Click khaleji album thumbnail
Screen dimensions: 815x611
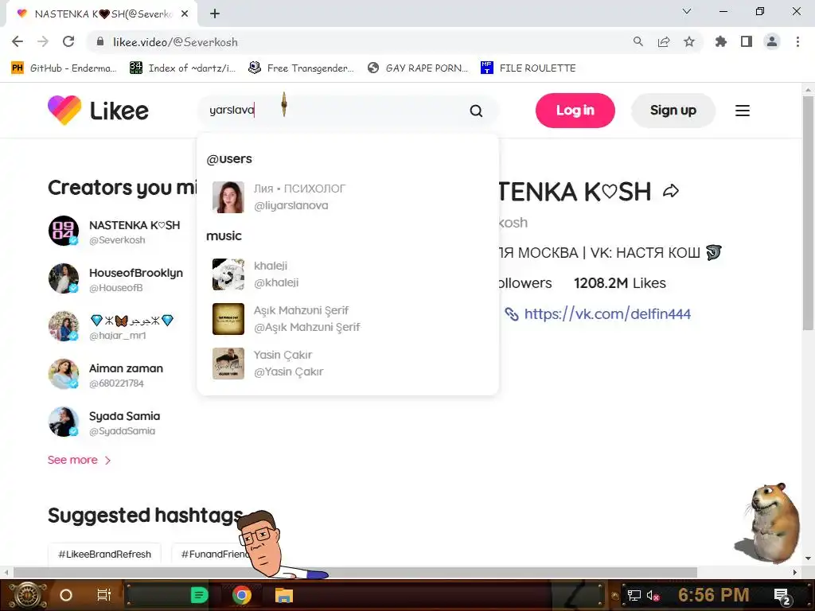(x=228, y=274)
